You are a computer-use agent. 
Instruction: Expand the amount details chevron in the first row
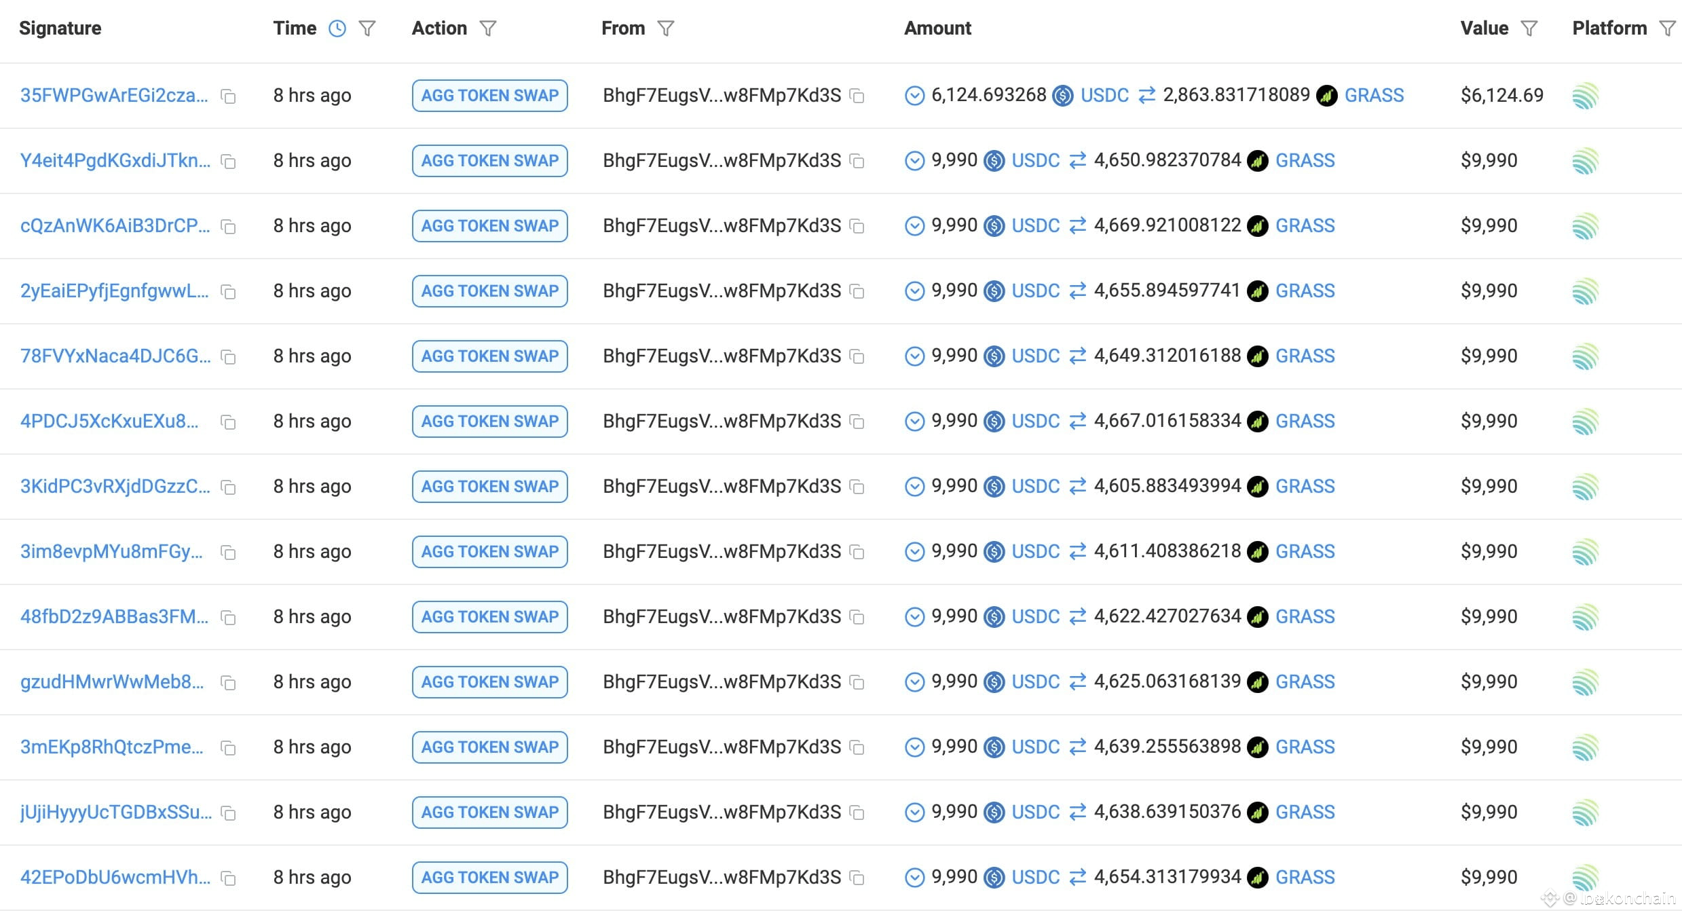click(914, 96)
